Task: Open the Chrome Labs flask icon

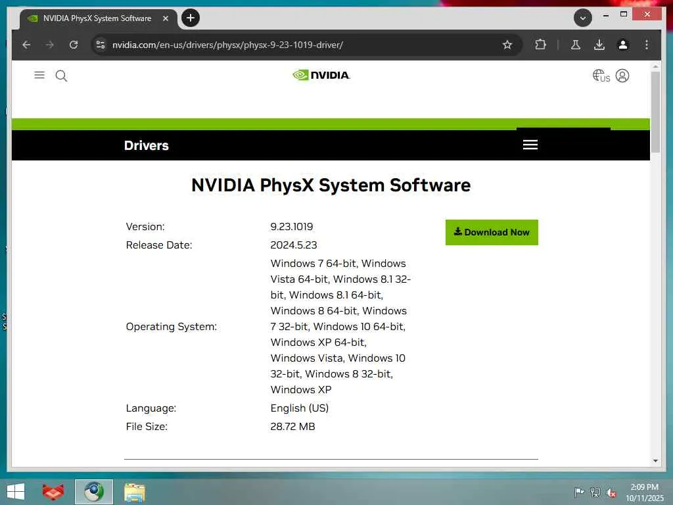Action: pyautogui.click(x=576, y=45)
